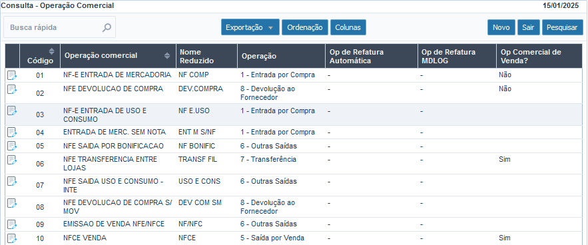Click edit icon for code 06 transferencia
Image resolution: width=588 pixels, height=245 pixels.
pos(12,160)
